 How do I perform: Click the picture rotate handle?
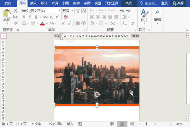pyautogui.click(x=97, y=94)
